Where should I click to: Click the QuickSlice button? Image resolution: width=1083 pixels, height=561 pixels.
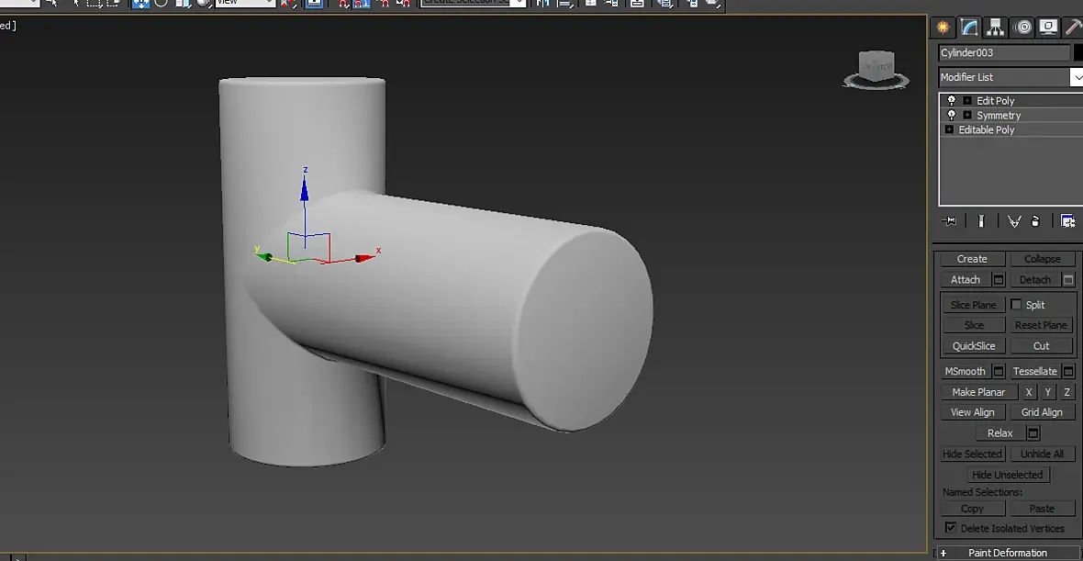[973, 346]
